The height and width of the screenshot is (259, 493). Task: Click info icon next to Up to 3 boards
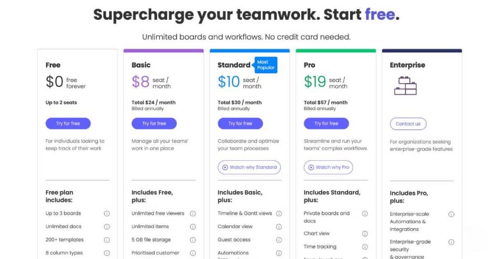click(107, 213)
